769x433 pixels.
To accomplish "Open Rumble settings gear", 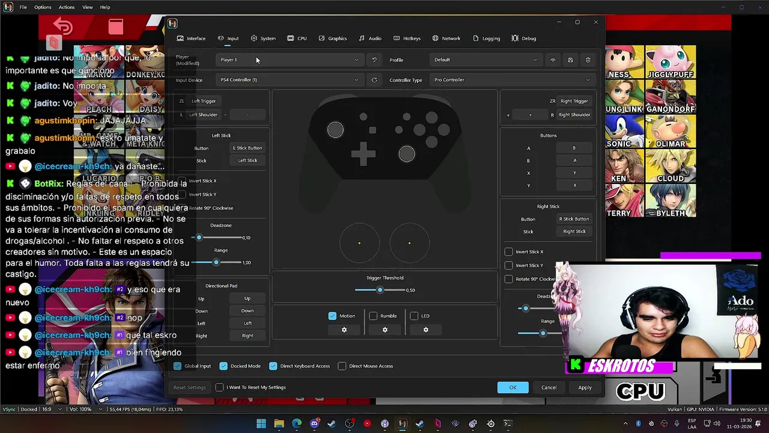I will coord(385,330).
